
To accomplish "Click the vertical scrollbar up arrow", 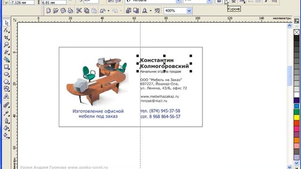I will [x=290, y=25].
